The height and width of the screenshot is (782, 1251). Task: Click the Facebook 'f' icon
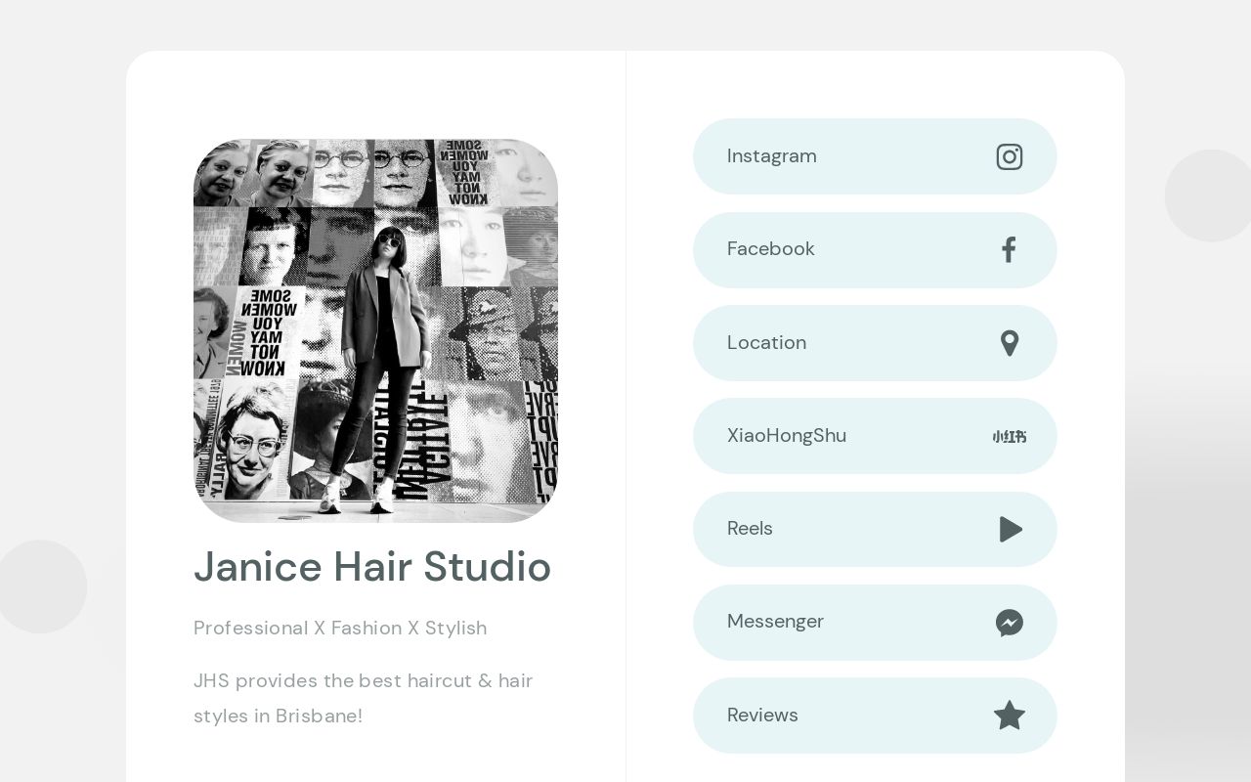pos(1010,250)
